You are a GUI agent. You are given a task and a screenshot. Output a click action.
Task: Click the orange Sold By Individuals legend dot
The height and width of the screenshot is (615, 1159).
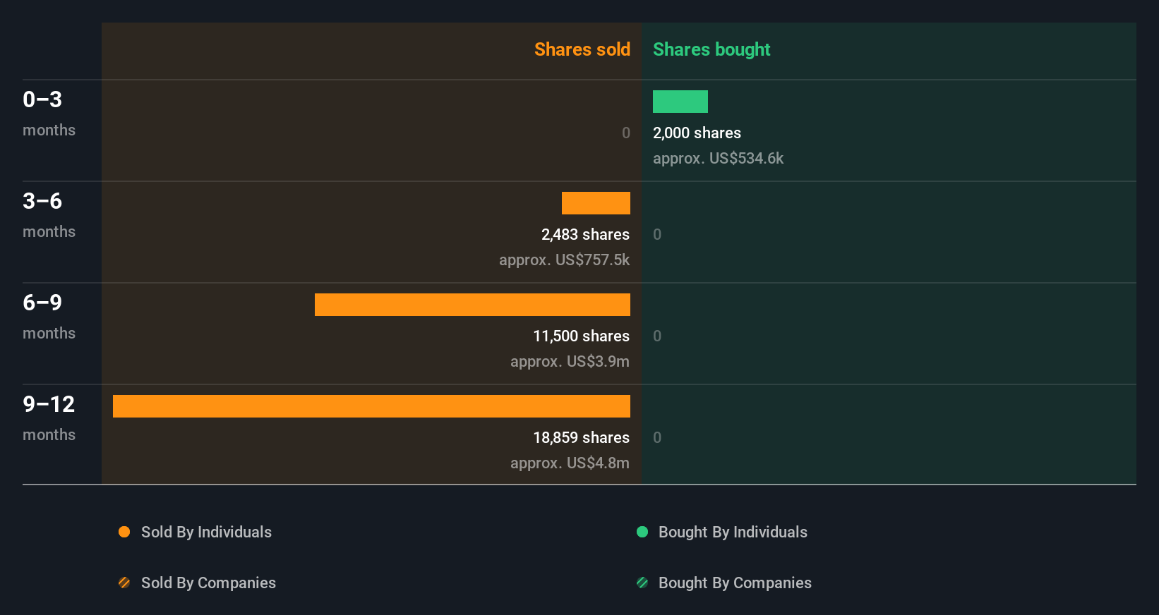click(124, 532)
